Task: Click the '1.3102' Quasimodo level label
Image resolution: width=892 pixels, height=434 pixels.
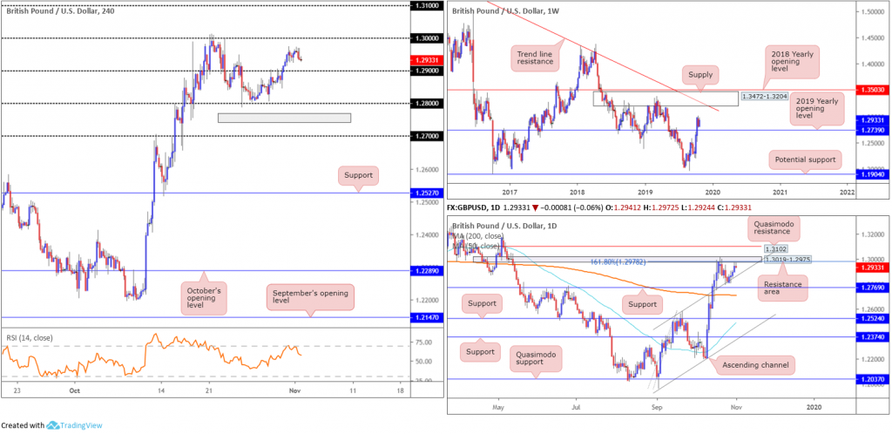Action: click(x=774, y=248)
